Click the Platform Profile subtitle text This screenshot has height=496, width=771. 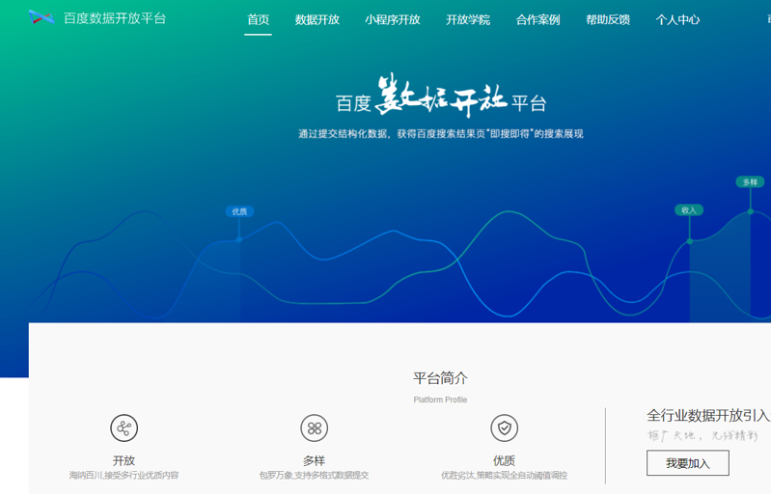tap(440, 400)
